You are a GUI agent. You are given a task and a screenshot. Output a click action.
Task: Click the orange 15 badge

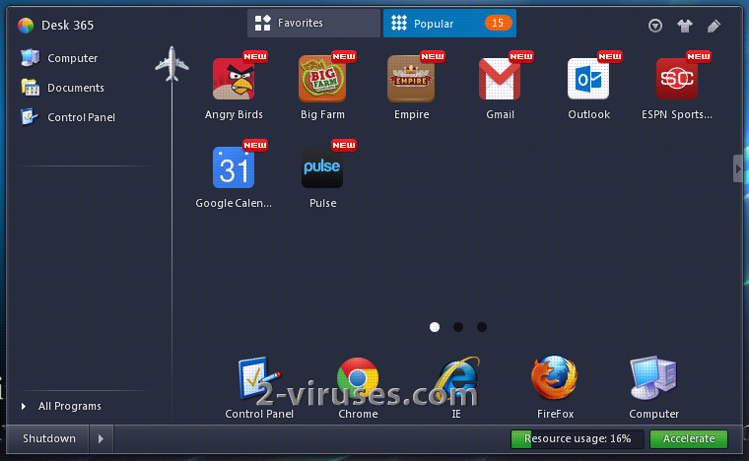(498, 23)
